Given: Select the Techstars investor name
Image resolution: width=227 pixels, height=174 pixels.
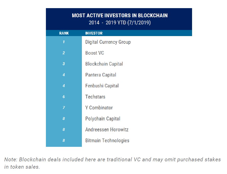Looking at the screenshot, I should click(x=95, y=97).
